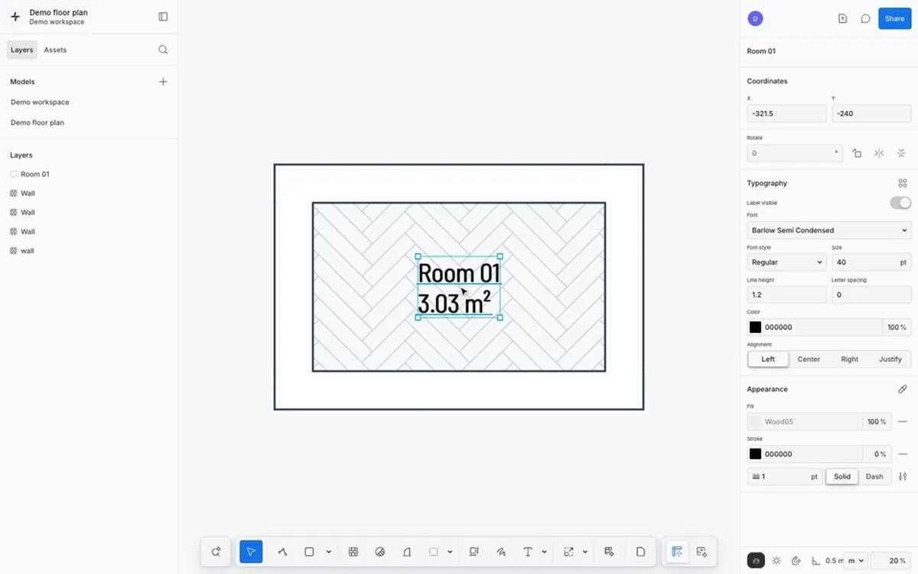Switch to the Layers tab

[21, 50]
